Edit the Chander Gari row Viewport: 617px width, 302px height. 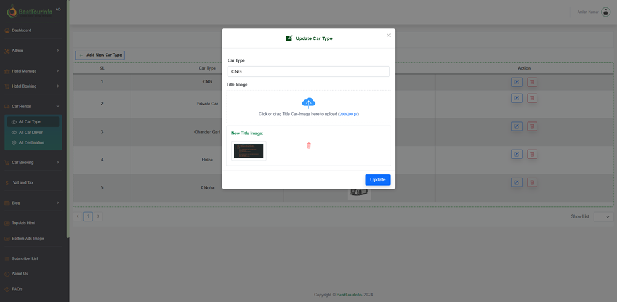[516, 126]
